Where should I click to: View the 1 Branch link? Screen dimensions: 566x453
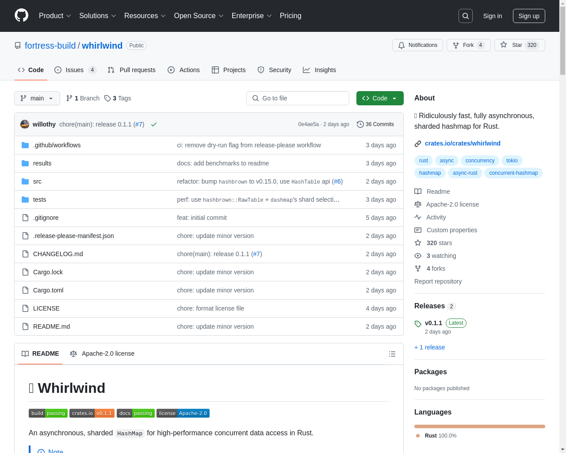pos(83,98)
